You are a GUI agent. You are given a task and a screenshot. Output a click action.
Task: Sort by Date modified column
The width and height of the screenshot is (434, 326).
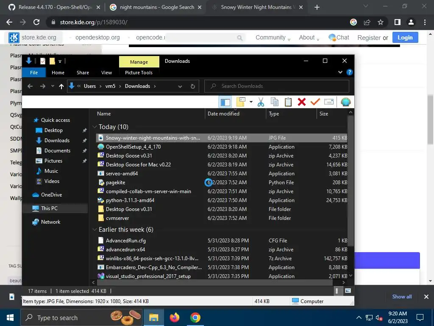point(235,114)
